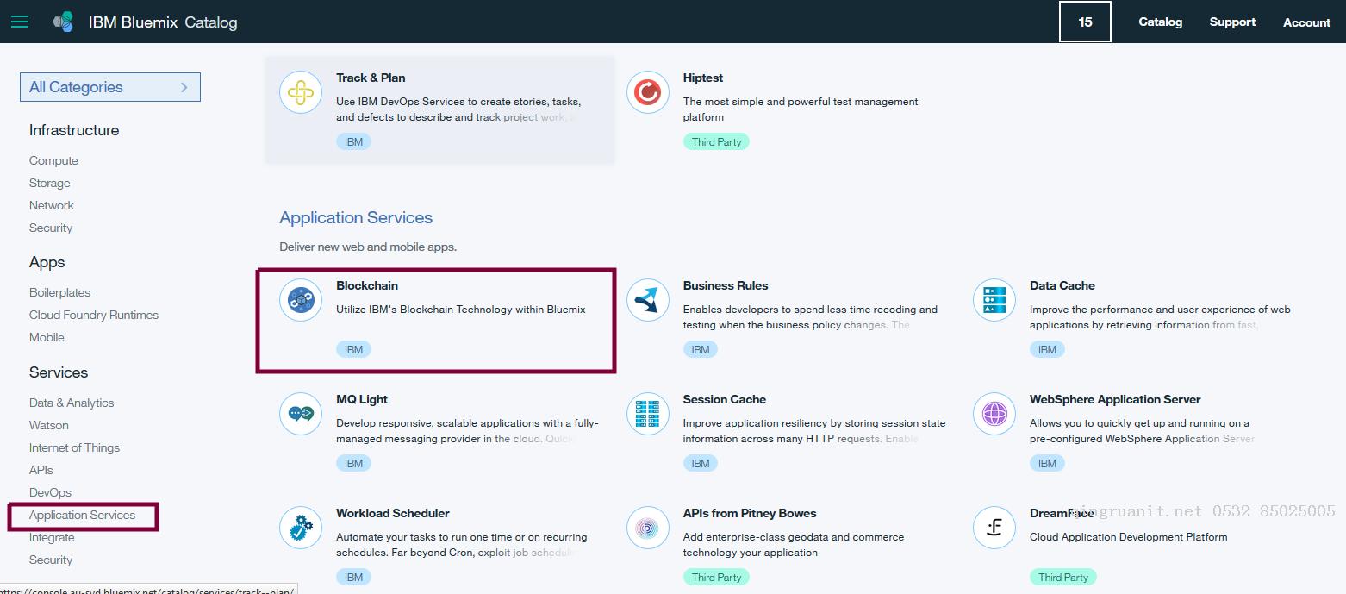Expand the All Categories selector

tap(109, 87)
